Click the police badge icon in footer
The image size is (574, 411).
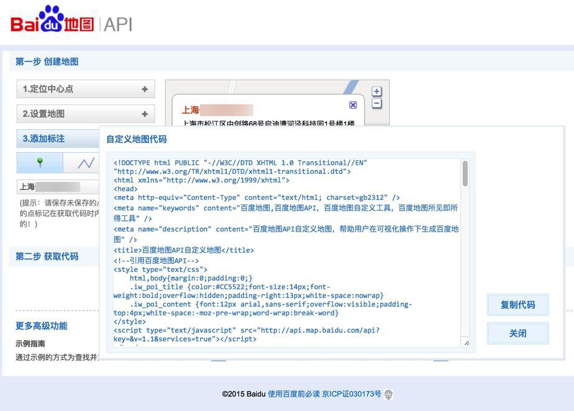point(388,394)
